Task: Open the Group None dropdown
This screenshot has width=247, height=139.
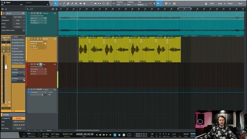Action: click(x=19, y=24)
